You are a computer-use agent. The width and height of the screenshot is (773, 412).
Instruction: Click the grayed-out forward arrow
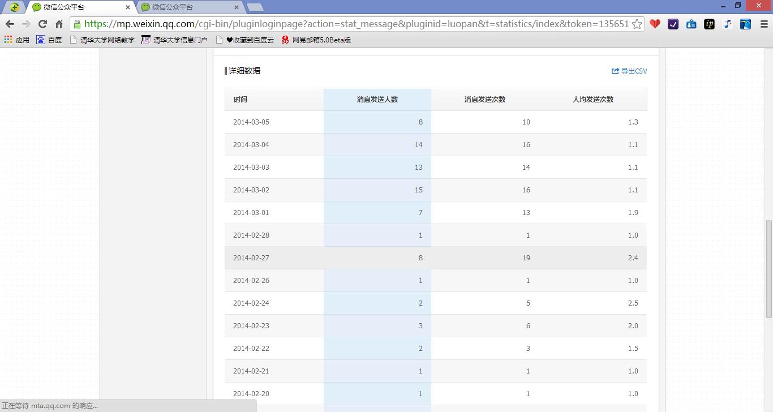click(25, 24)
